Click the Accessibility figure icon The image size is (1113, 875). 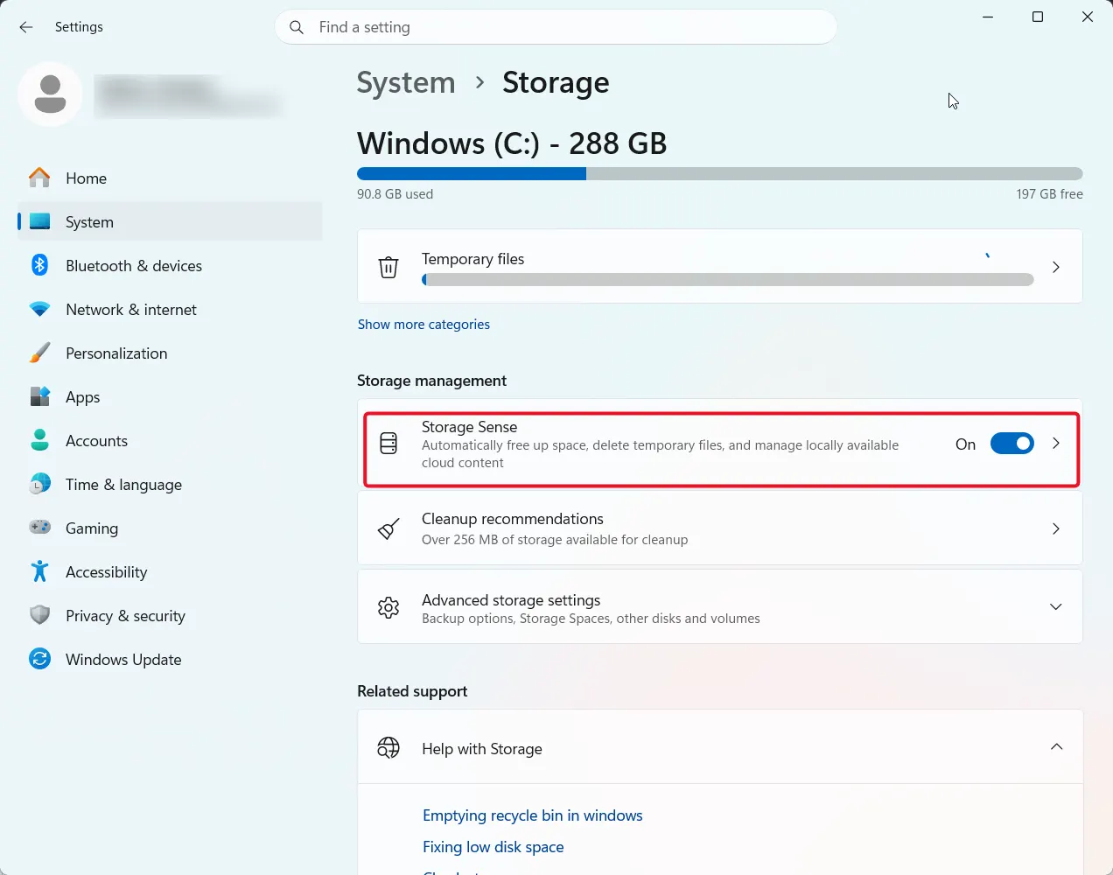pos(39,571)
